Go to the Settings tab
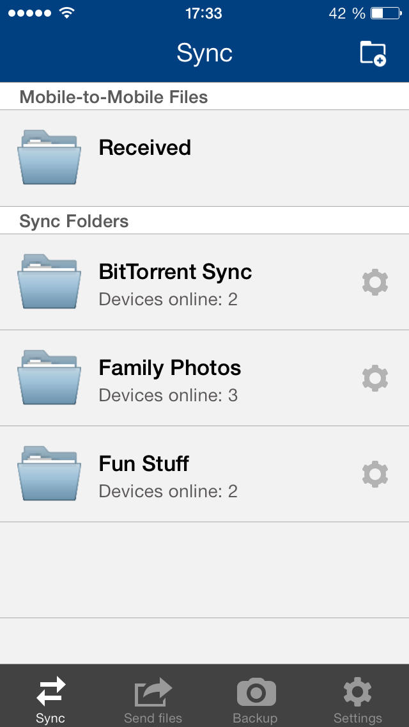This screenshot has width=409, height=727. [358, 699]
